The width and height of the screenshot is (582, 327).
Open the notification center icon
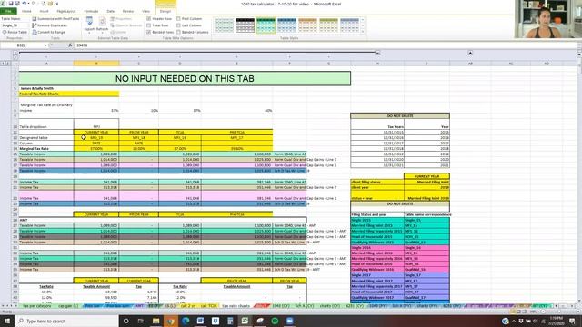tap(572, 321)
